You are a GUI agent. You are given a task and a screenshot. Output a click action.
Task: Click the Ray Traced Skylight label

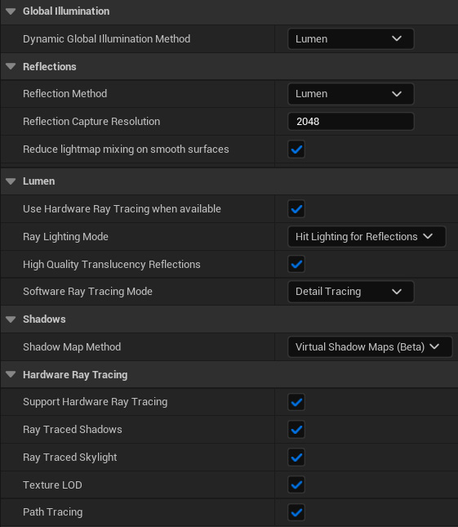[70, 458]
